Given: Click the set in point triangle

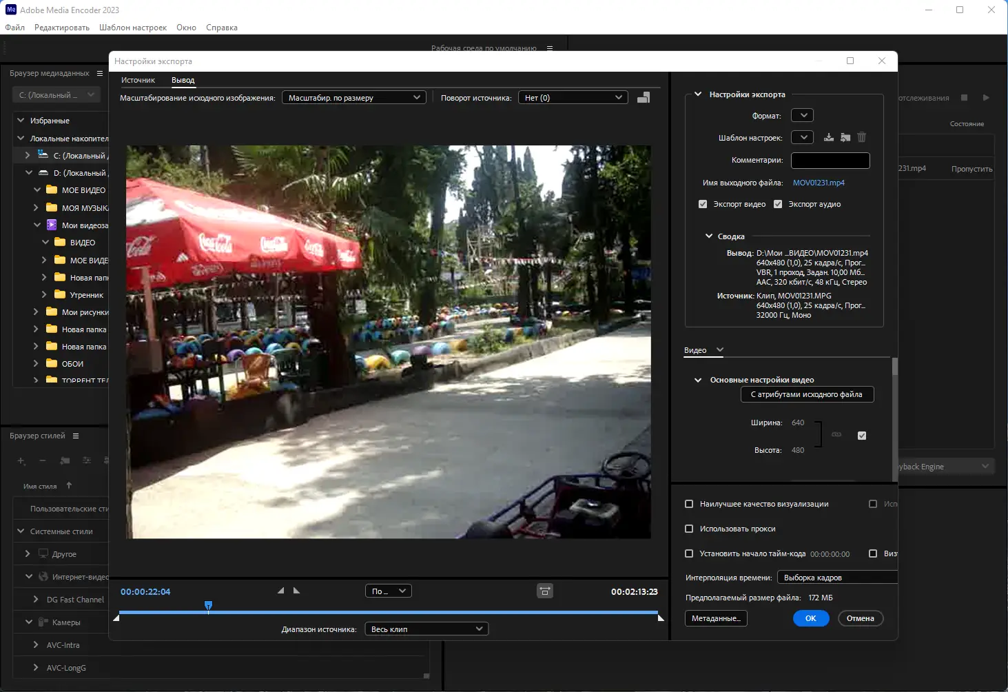Looking at the screenshot, I should pos(280,591).
